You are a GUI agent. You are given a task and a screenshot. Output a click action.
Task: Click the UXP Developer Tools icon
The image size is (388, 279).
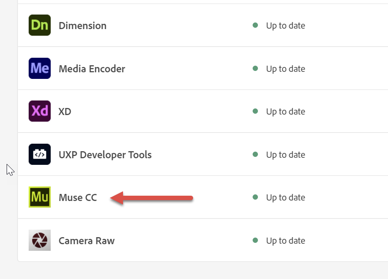[39, 154]
